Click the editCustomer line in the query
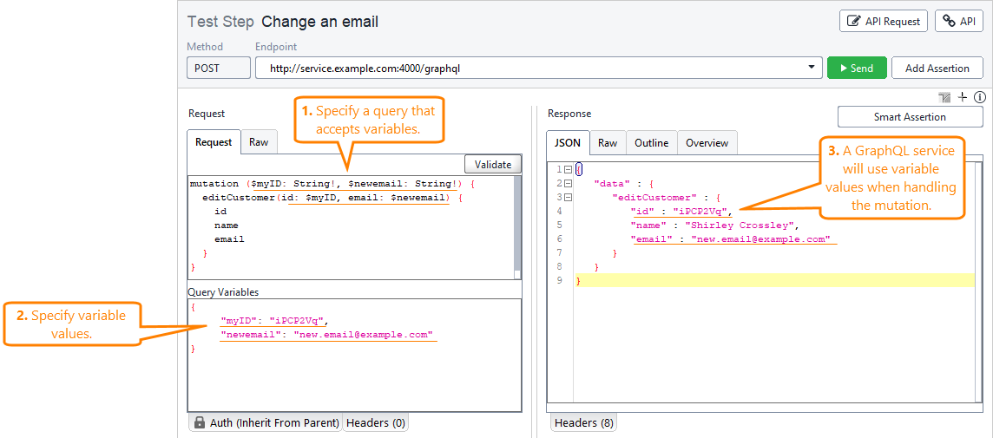Image resolution: width=993 pixels, height=438 pixels. [333, 198]
